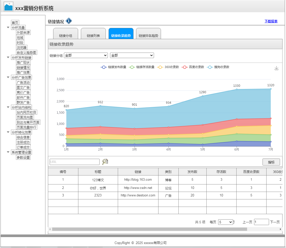The height and width of the screenshot is (248, 286).
Task: Collapse the 分析发布链接 tree node arrow
Action: [8, 57]
